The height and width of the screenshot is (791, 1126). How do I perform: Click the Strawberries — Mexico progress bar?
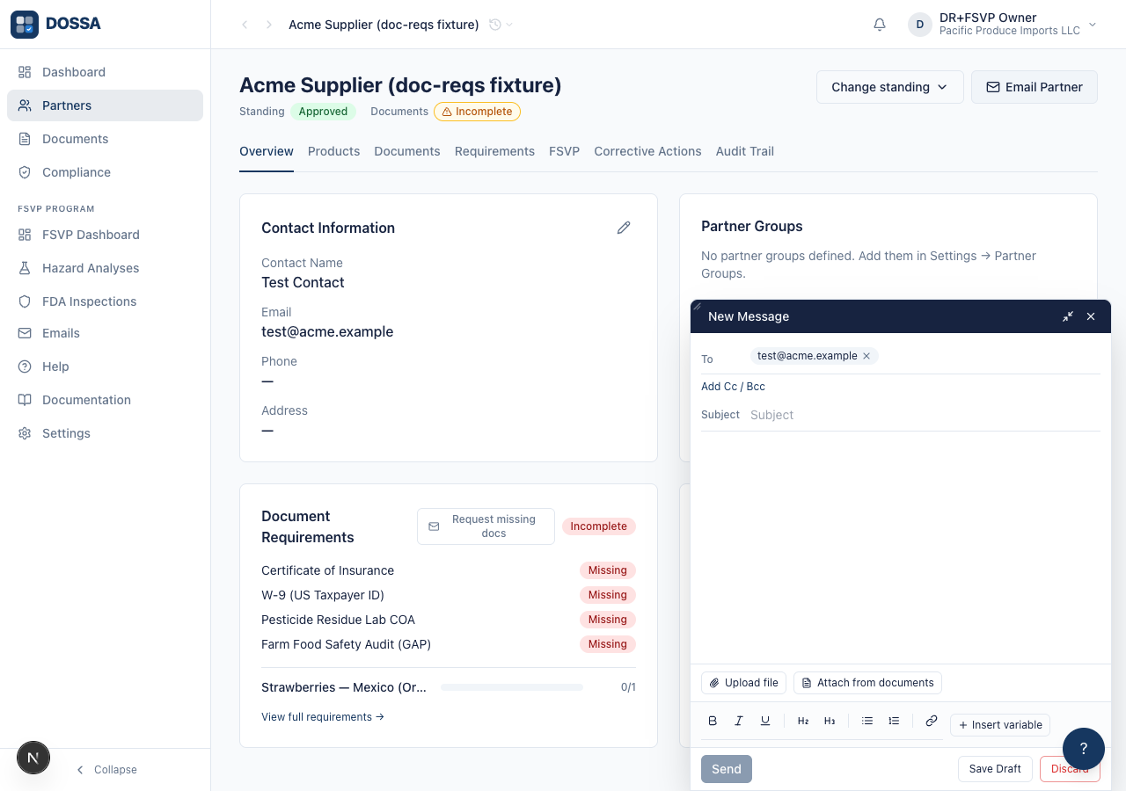[512, 687]
